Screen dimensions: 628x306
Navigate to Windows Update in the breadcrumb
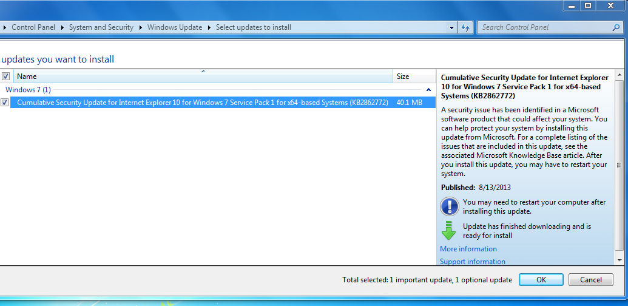(175, 27)
